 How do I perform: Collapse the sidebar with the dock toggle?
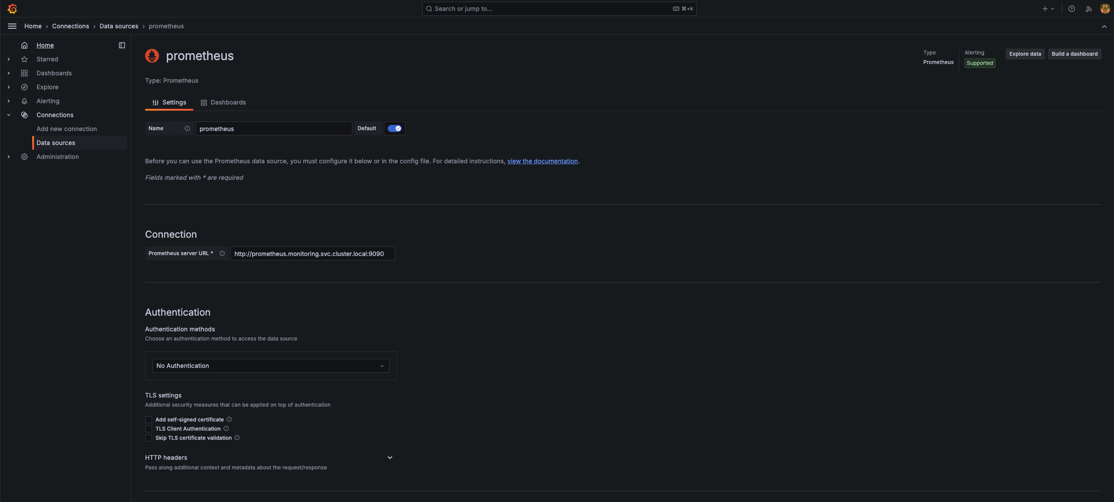click(122, 45)
